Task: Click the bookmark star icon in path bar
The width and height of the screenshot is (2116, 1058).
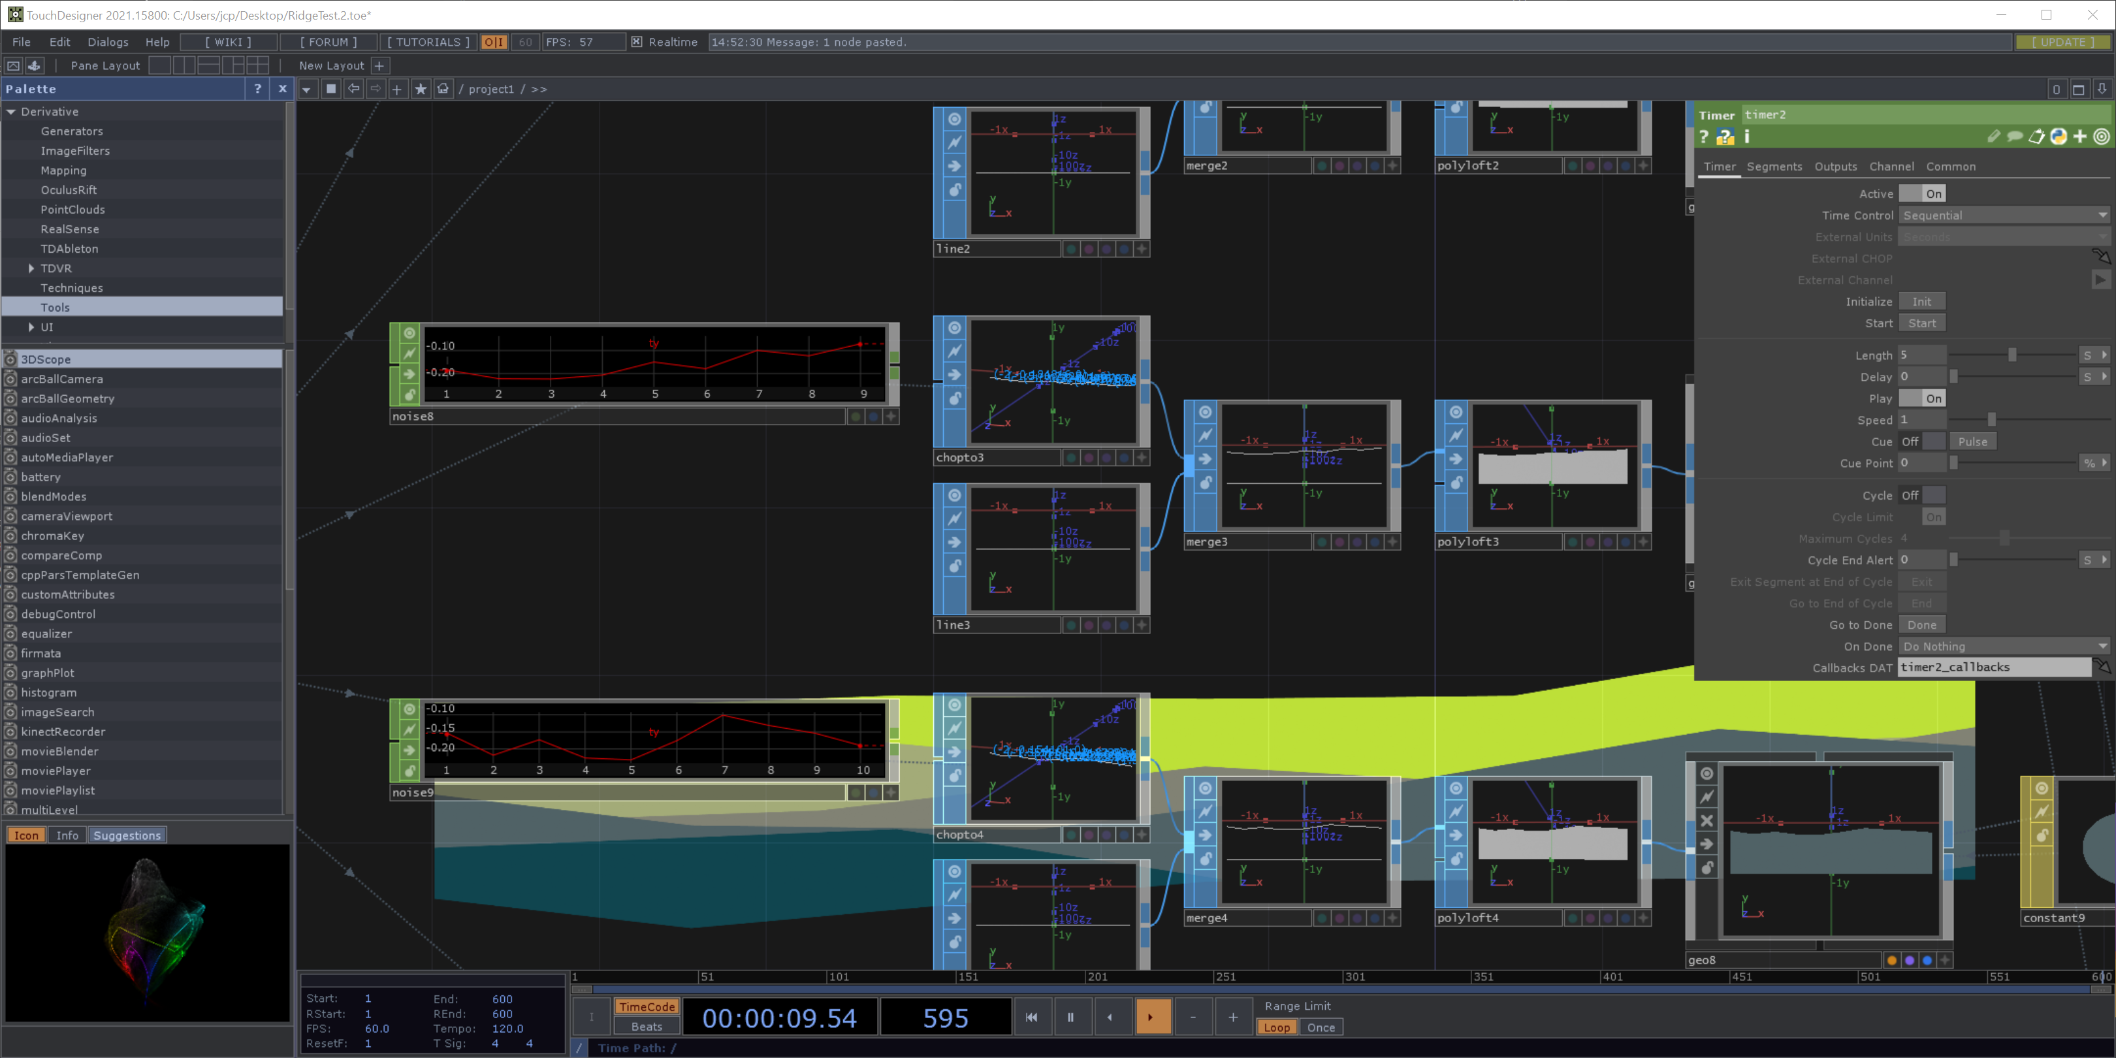Action: click(421, 89)
